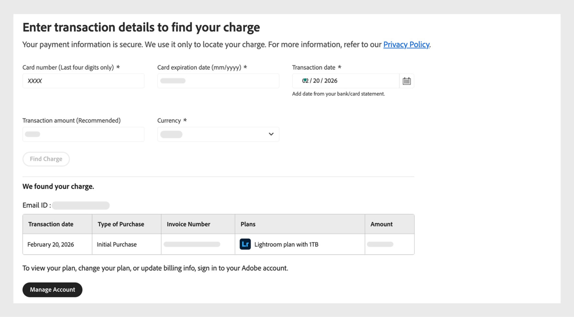
Task: Click the Amount column header
Action: coord(381,224)
